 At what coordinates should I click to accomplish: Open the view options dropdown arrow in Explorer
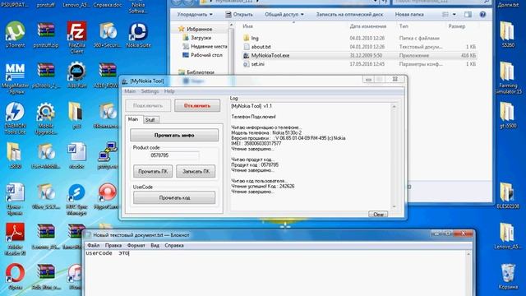(454, 15)
